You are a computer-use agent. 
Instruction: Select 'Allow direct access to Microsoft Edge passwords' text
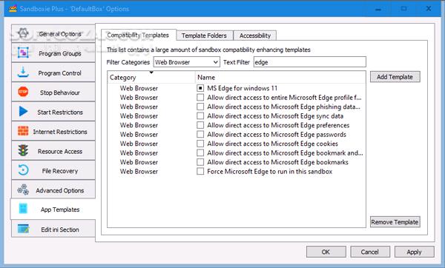(x=277, y=135)
